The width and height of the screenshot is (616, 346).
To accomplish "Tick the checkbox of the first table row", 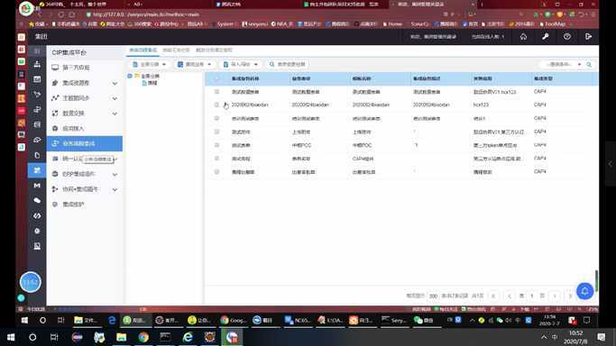I will point(216,91).
